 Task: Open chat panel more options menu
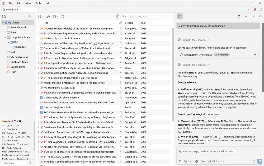point(253,16)
